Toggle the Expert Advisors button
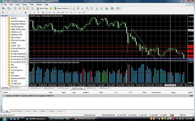Viewport: 195px width, 121px height. pyautogui.click(x=62, y=8)
